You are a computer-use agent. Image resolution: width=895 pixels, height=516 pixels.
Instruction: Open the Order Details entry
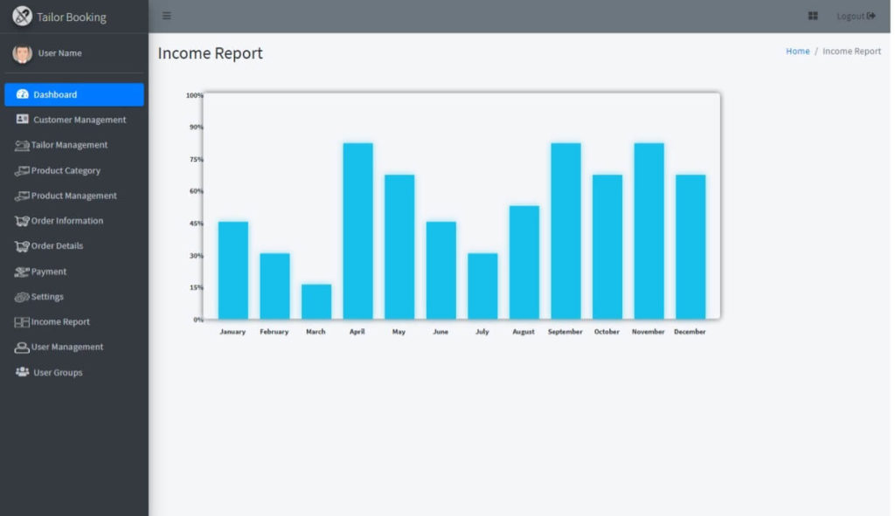click(58, 245)
